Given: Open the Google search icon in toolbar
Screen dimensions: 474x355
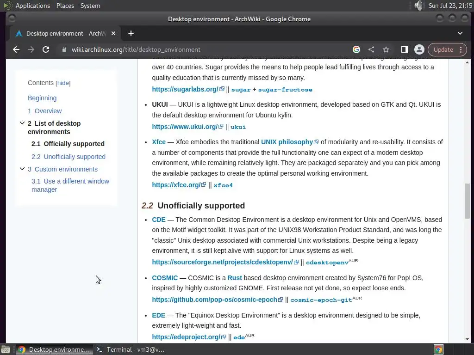Looking at the screenshot, I should click(356, 49).
